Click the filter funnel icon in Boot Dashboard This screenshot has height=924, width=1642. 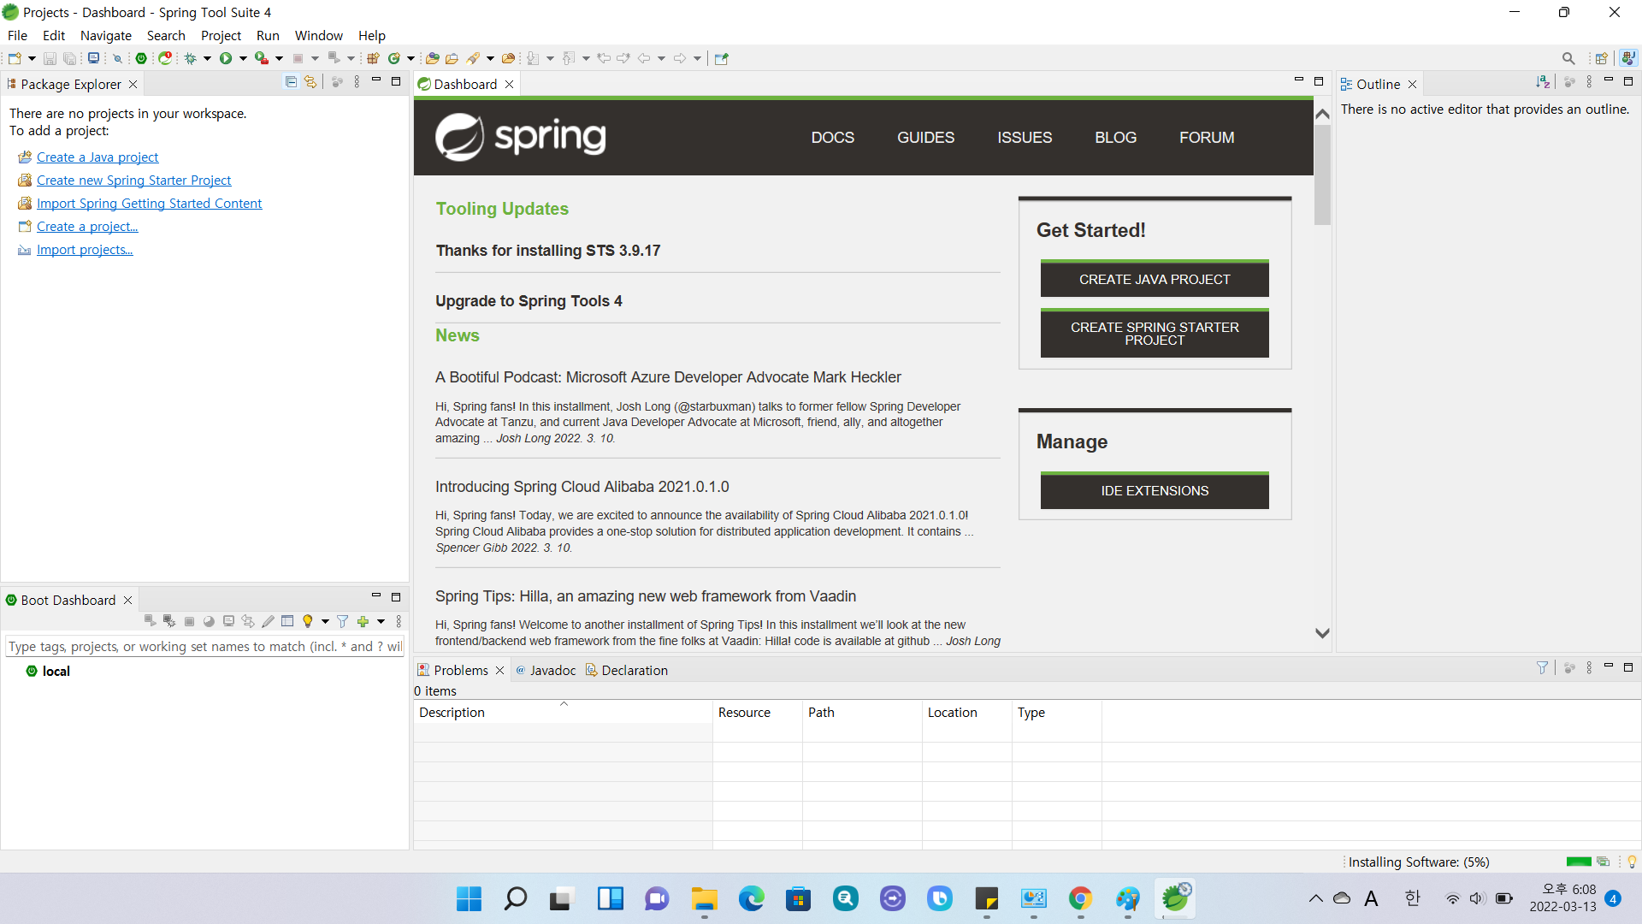point(343,621)
